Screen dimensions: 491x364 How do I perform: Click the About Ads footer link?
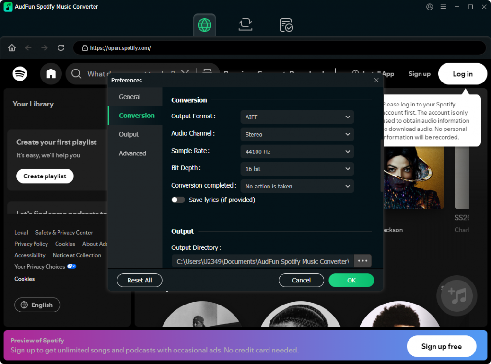(x=95, y=244)
